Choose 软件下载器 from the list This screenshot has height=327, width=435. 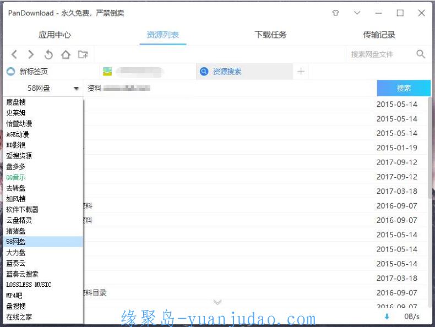43,209
